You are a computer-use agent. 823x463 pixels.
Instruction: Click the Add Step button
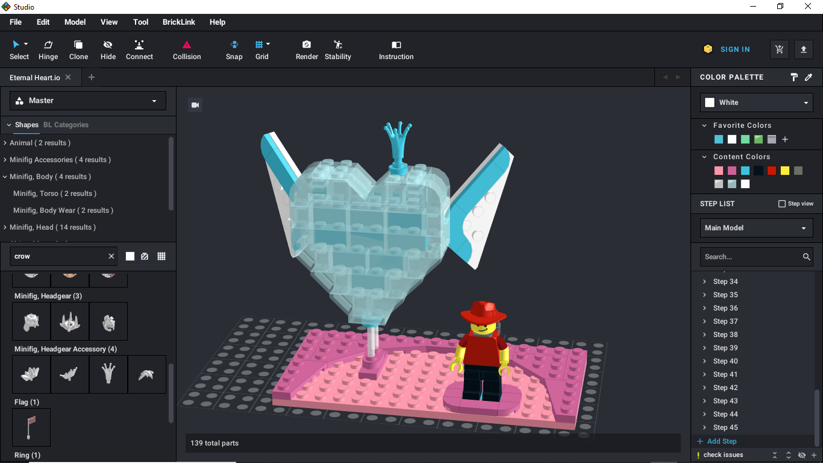pos(717,441)
